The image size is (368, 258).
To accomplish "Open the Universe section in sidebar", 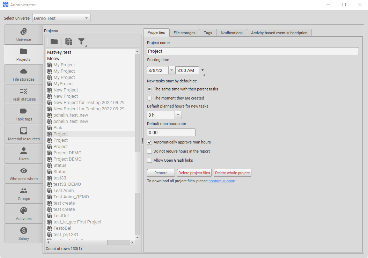I will 23,34.
